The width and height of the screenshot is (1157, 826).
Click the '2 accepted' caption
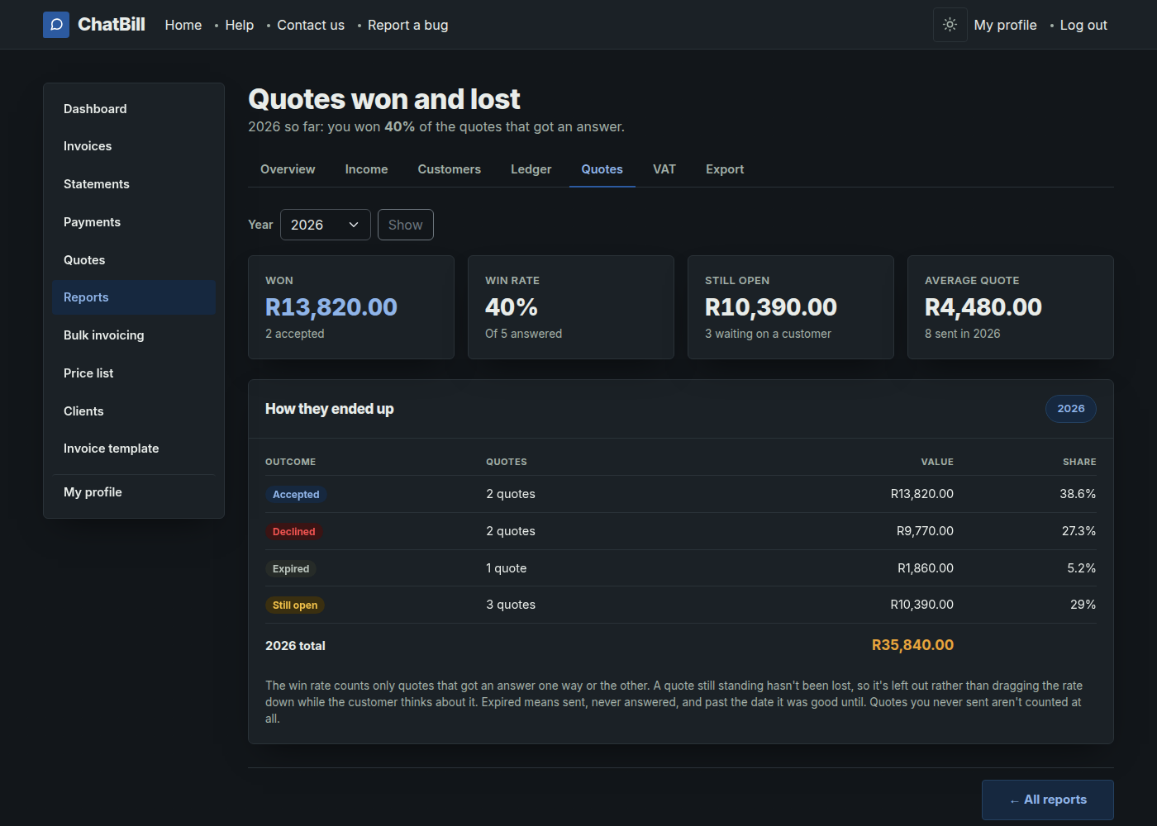tap(295, 334)
